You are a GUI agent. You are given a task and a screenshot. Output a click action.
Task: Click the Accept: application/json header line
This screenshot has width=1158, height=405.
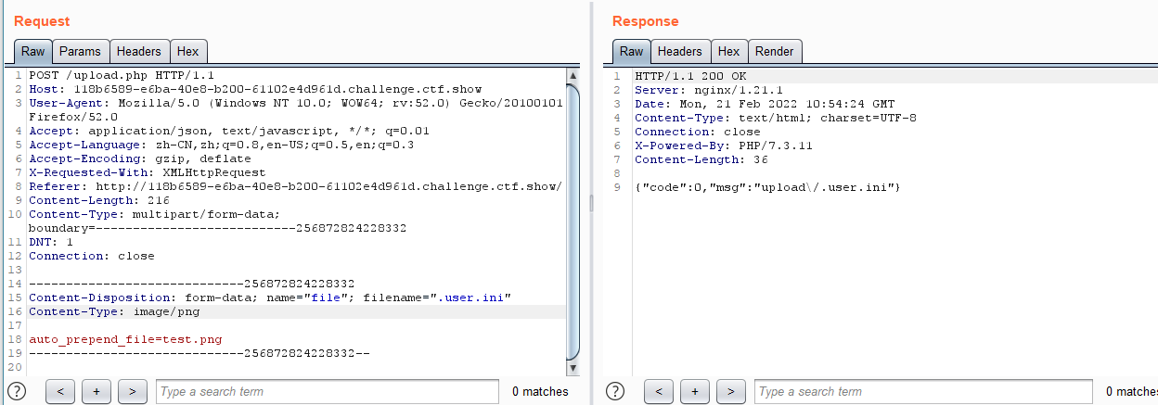(228, 131)
